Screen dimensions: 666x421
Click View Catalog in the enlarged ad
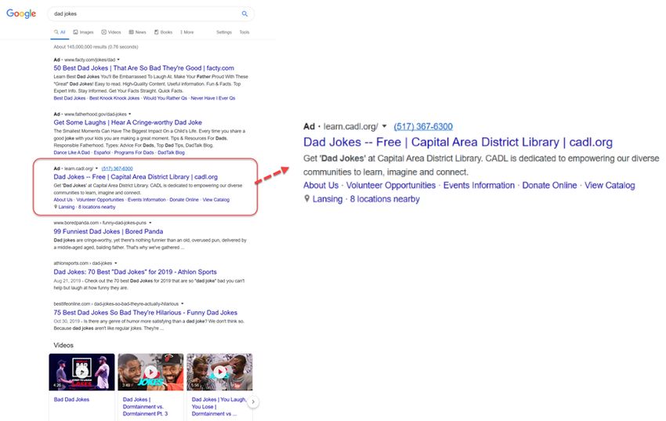click(610, 185)
